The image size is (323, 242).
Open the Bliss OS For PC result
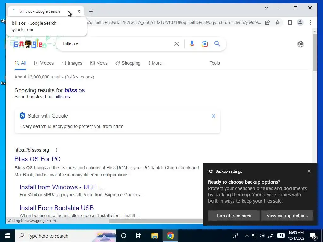click(37, 159)
